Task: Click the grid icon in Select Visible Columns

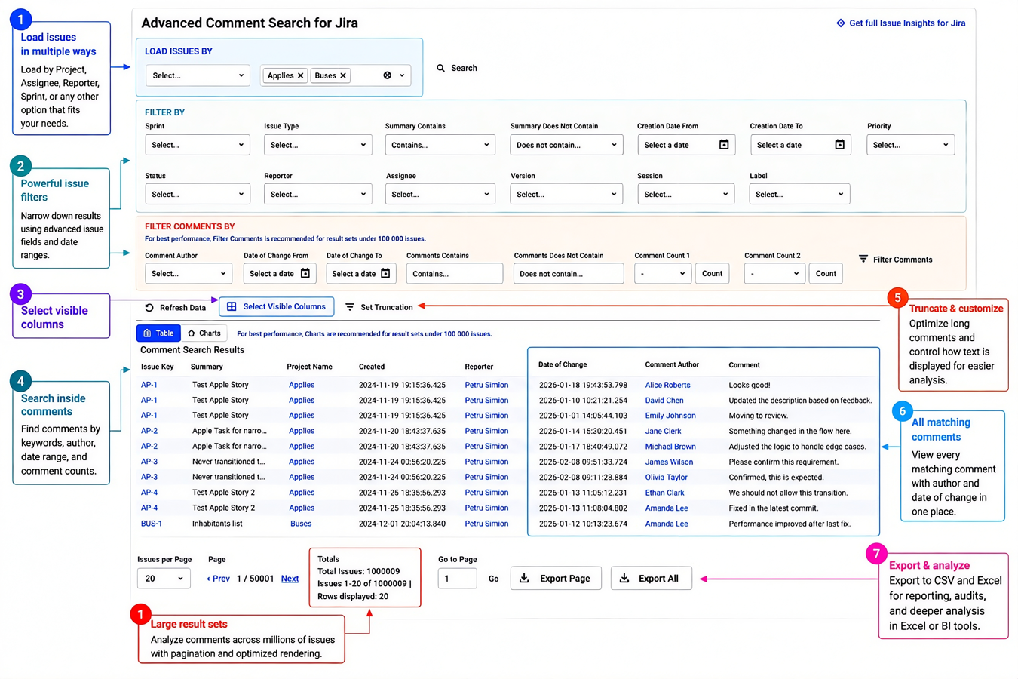Action: [232, 306]
